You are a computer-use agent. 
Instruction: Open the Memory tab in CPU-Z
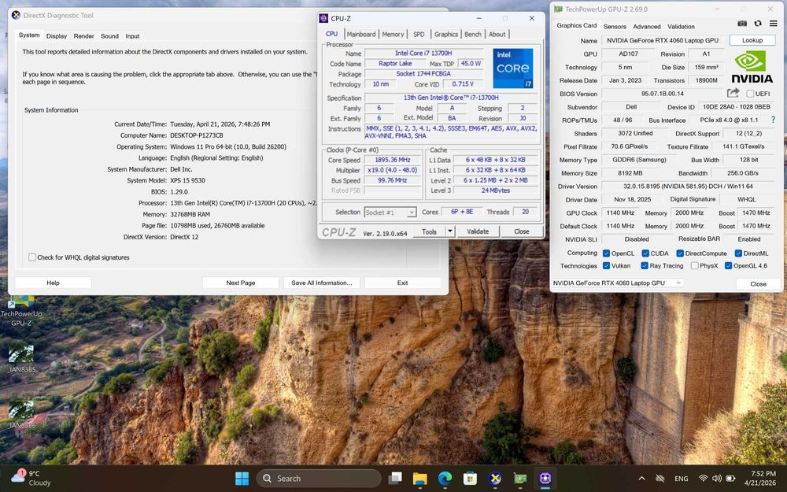393,34
